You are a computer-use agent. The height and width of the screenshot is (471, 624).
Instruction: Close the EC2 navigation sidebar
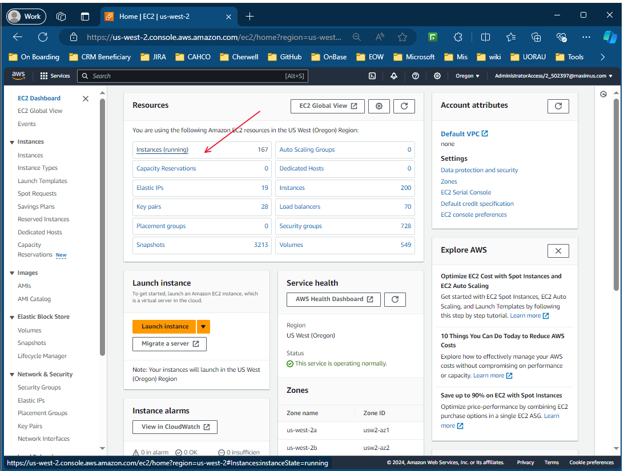tap(86, 99)
